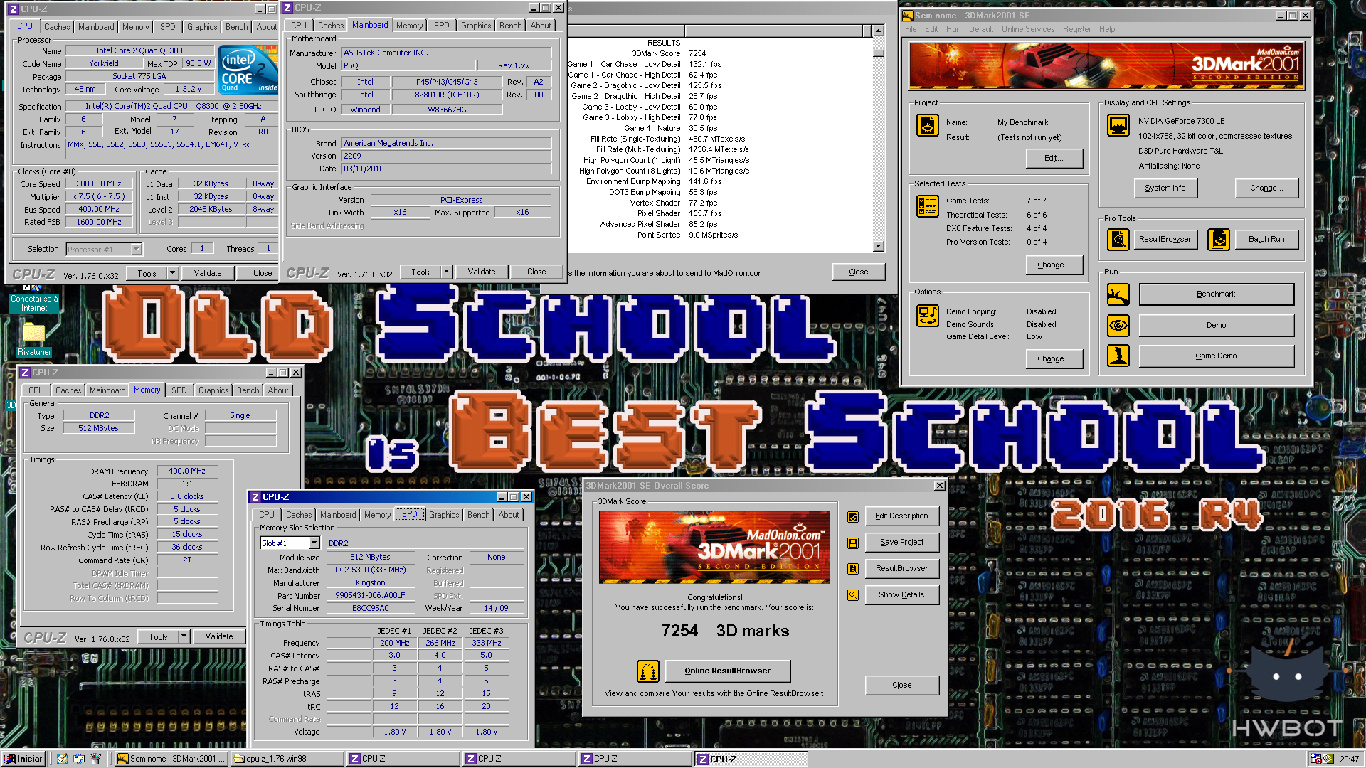Screen dimensions: 1366x768
Task: Click the System Info button
Action: [x=1165, y=188]
